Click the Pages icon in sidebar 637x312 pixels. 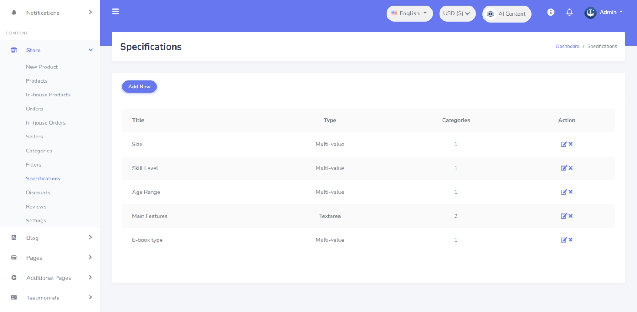click(x=14, y=257)
